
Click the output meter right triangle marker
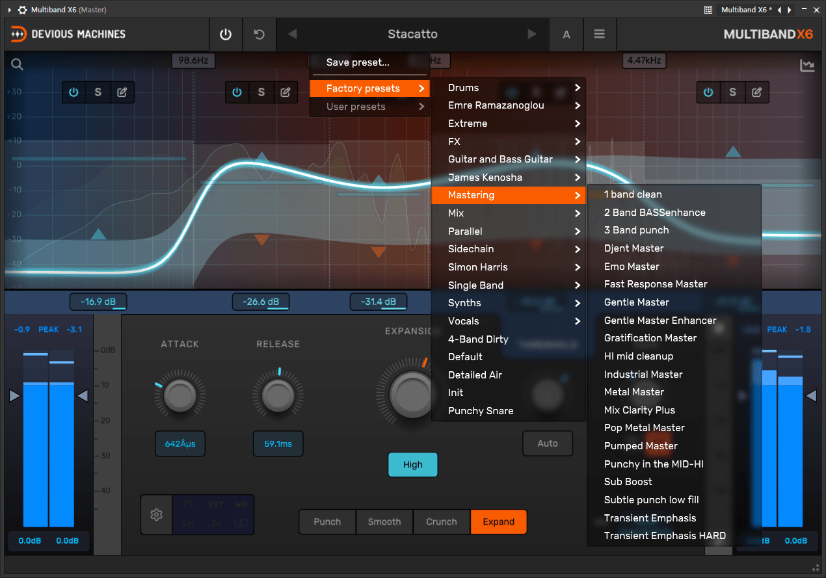[811, 396]
